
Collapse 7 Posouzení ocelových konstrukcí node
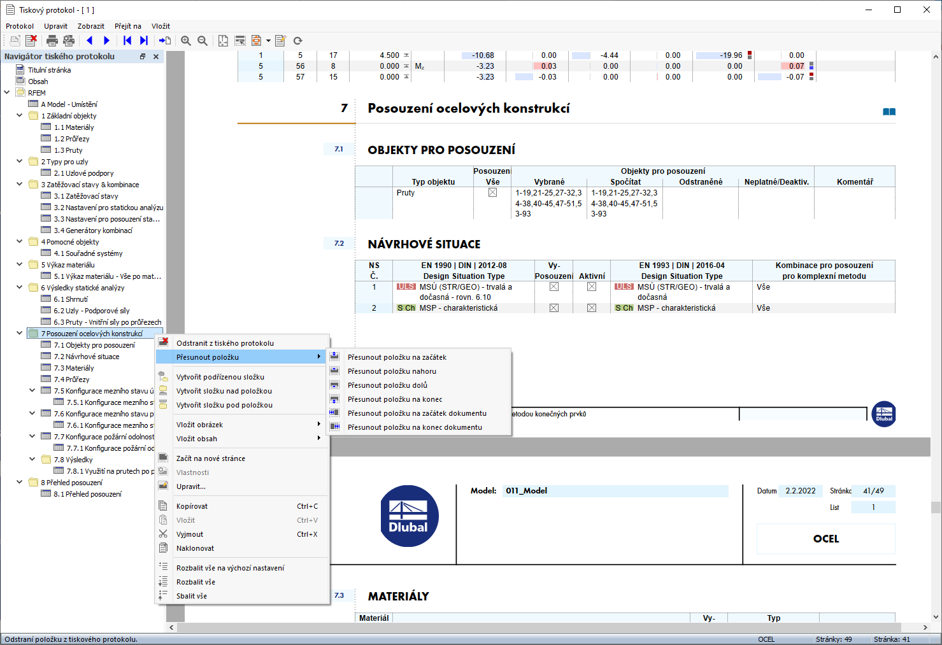[20, 334]
